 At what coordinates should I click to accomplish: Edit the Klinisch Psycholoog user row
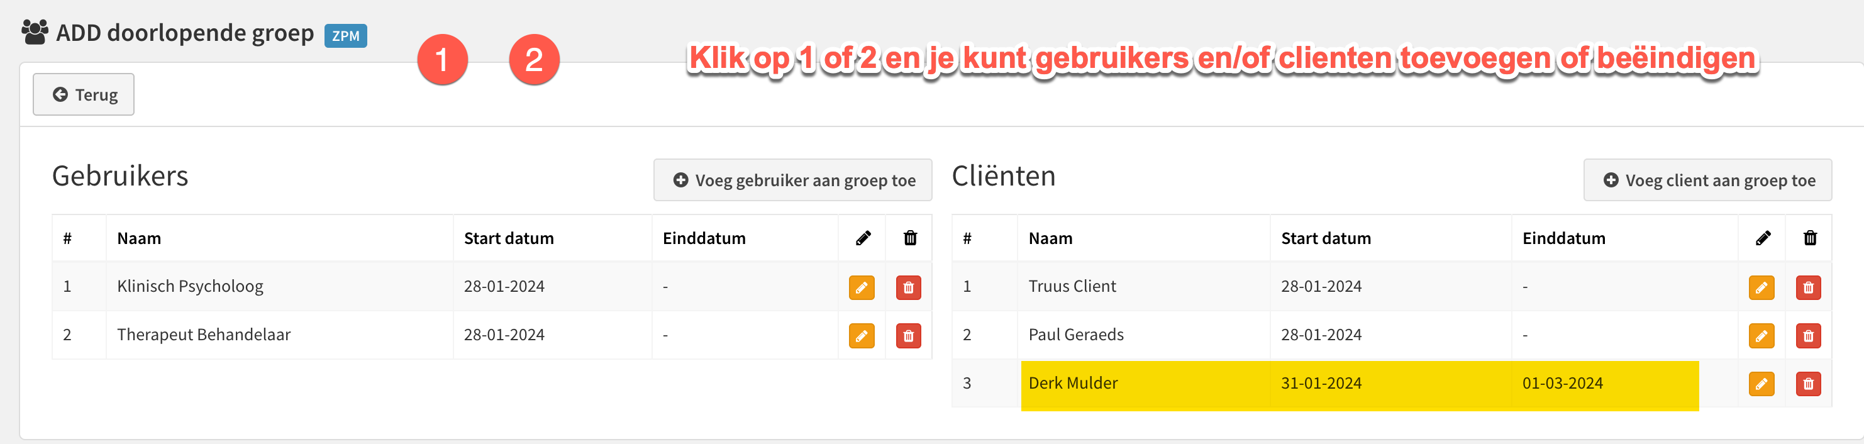coord(861,287)
